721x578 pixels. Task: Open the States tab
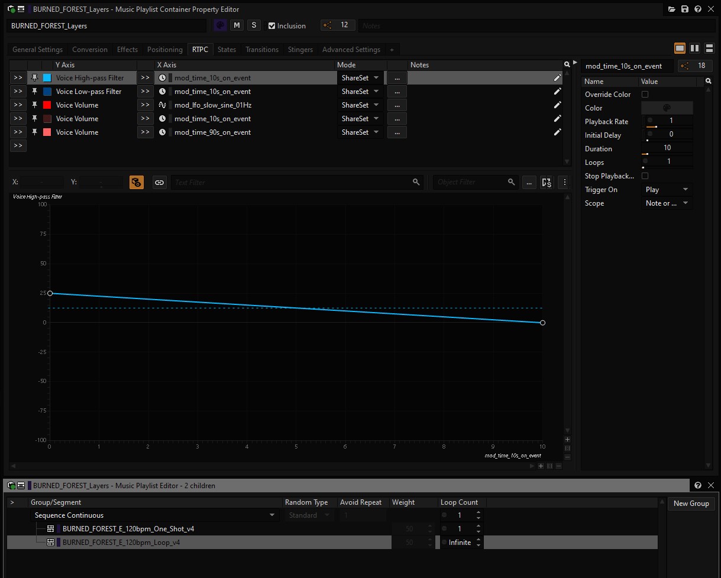pyautogui.click(x=227, y=49)
